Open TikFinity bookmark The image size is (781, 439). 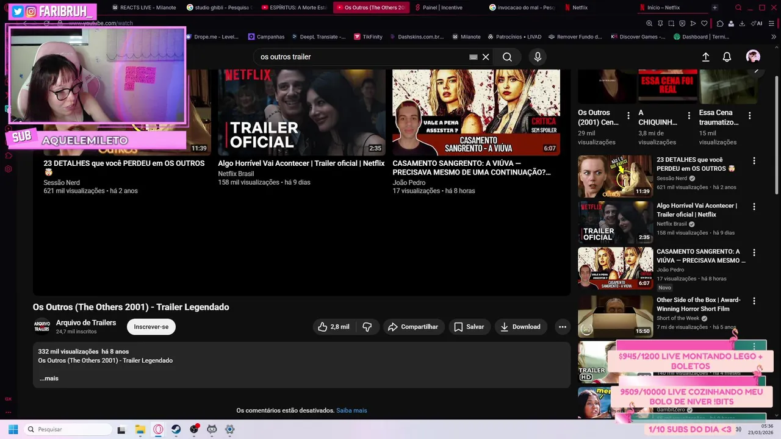click(x=367, y=37)
